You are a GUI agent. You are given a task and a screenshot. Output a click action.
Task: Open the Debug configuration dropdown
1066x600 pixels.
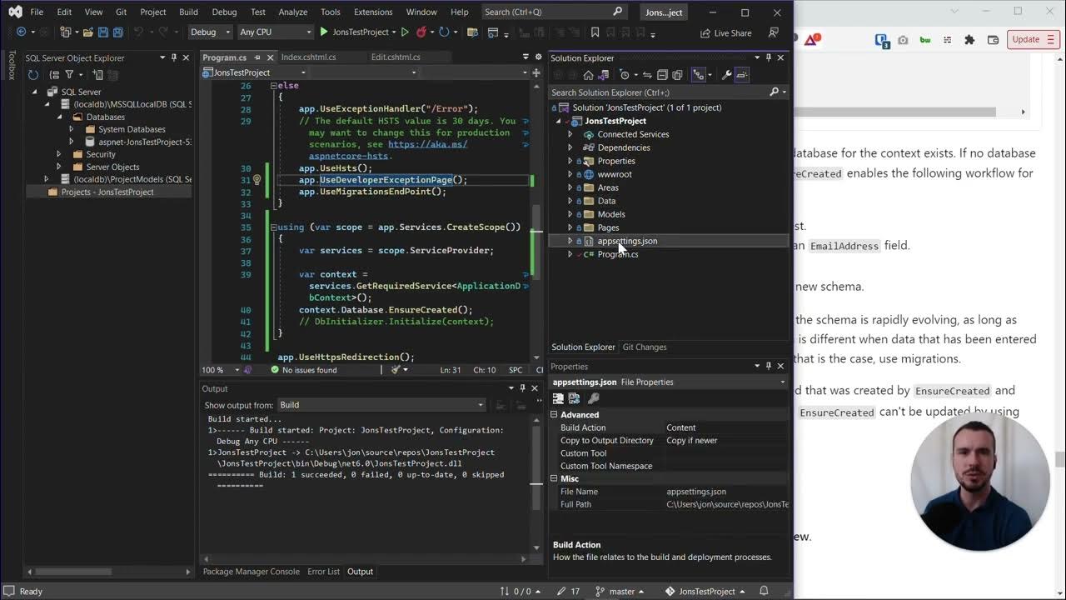(x=211, y=32)
